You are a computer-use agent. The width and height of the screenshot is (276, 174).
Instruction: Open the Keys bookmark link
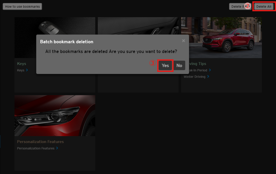[x=21, y=70]
